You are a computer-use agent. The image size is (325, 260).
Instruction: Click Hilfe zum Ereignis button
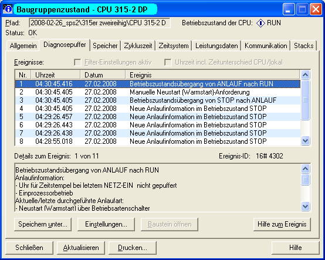282,224
